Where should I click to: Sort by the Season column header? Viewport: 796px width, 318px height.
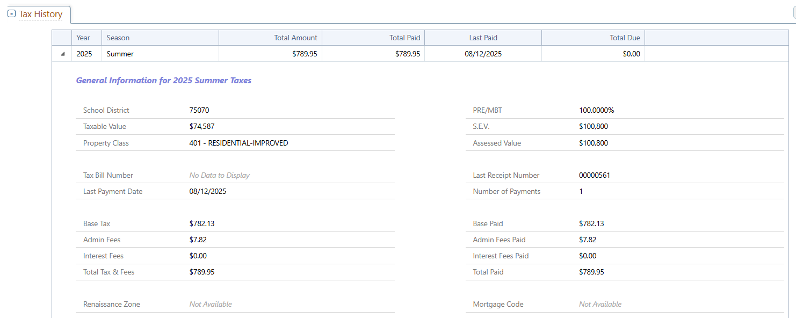(118, 38)
